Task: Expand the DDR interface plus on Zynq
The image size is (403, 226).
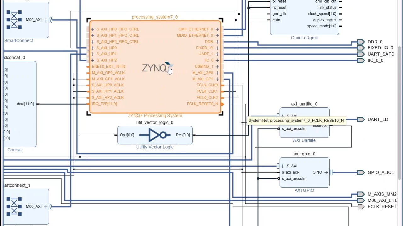Action: point(217,42)
